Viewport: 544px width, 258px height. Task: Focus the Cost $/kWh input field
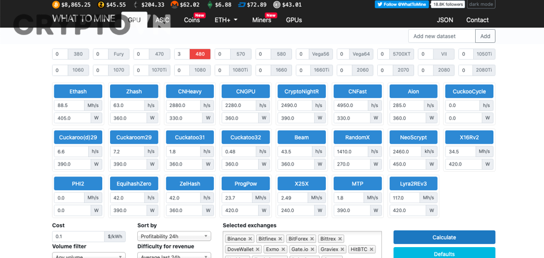(x=78, y=236)
